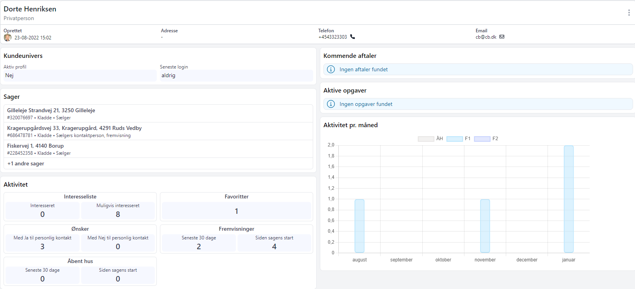This screenshot has width=635, height=289.
Task: Click info icon in Aktive opgaver
Action: [x=331, y=104]
